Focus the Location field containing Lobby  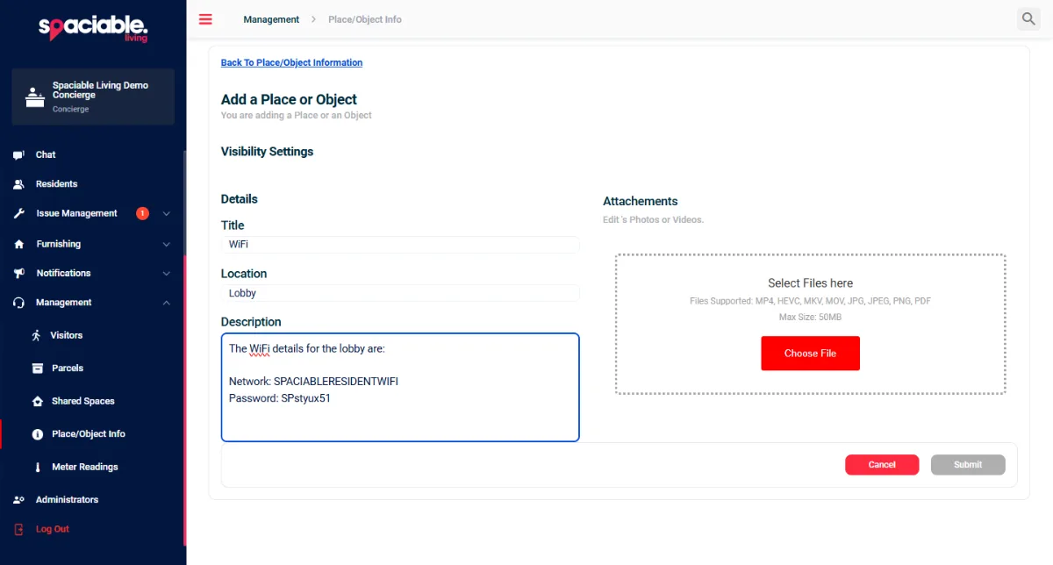(400, 293)
